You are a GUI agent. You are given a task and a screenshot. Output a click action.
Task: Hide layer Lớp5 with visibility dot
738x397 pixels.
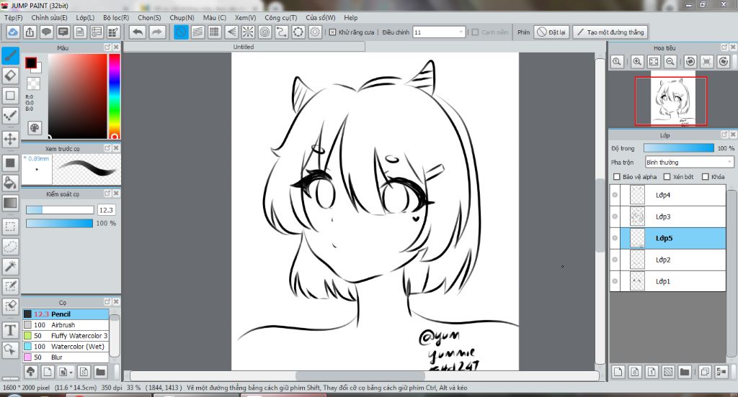(x=615, y=238)
